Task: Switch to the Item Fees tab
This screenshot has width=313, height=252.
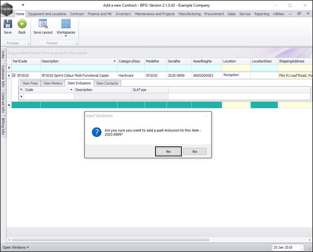Action: pyautogui.click(x=30, y=83)
